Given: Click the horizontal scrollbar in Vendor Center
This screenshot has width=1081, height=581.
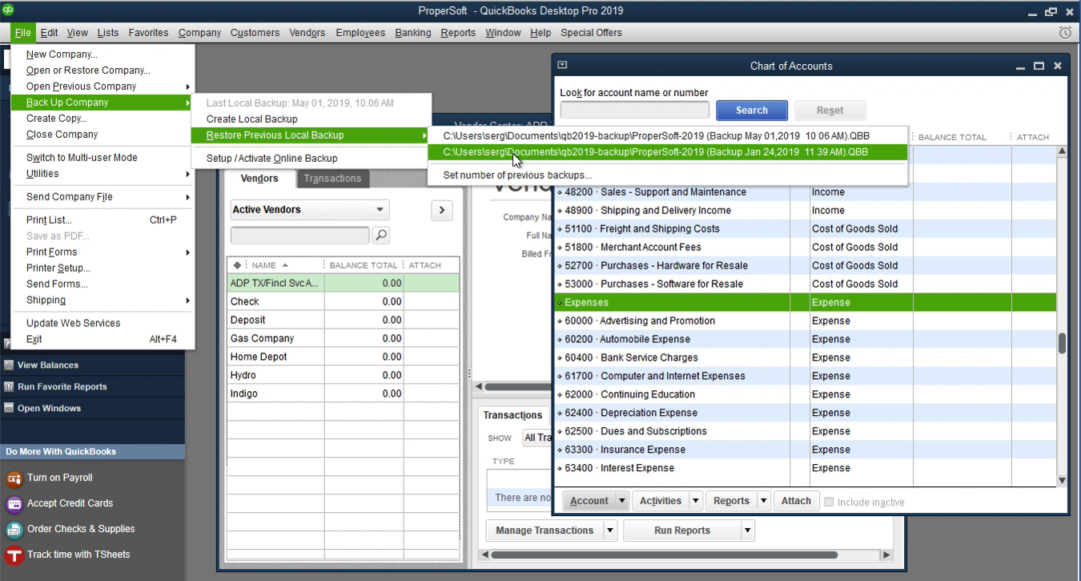Looking at the screenshot, I should (665, 555).
